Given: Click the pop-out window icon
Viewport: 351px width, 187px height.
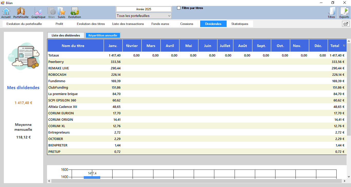Looking at the screenshot, I should [346, 24].
